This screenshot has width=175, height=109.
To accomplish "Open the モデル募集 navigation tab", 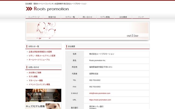I will [x=105, y=17].
